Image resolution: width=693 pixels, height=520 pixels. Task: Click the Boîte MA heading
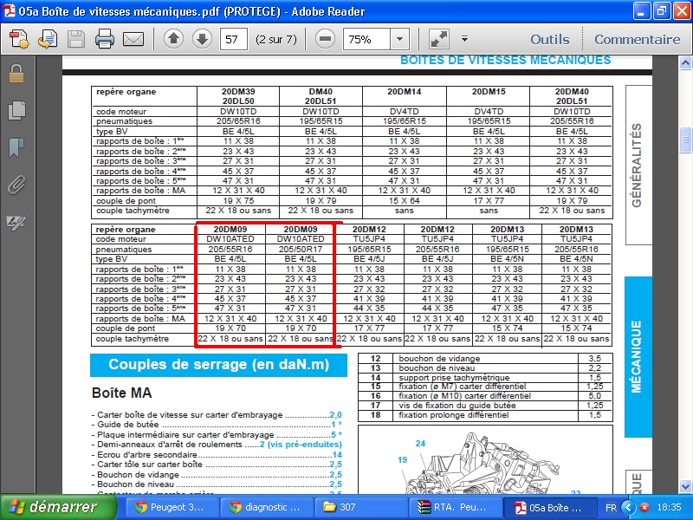pos(122,393)
